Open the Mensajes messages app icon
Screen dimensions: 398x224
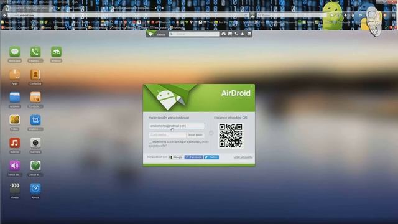click(15, 52)
